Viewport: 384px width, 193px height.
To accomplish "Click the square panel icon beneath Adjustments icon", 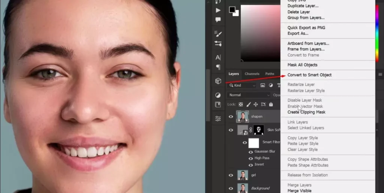I will (218, 105).
